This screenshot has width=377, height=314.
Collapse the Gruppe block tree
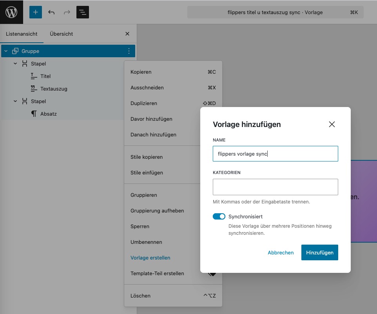pyautogui.click(x=6, y=51)
